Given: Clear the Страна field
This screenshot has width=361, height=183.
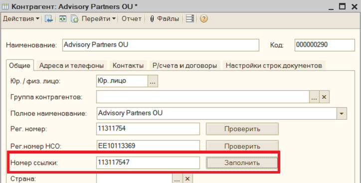Looking at the screenshot, I should coord(187,179).
